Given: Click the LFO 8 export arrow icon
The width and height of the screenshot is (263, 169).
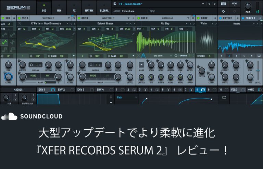Looking at the screenshot, I should click(224, 97).
